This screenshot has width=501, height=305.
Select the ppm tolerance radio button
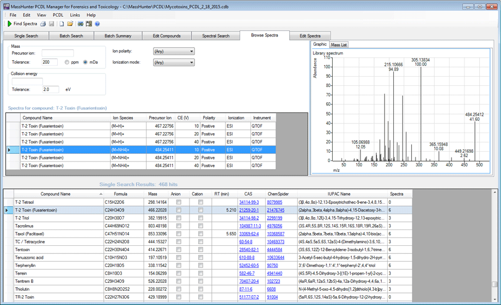67,63
